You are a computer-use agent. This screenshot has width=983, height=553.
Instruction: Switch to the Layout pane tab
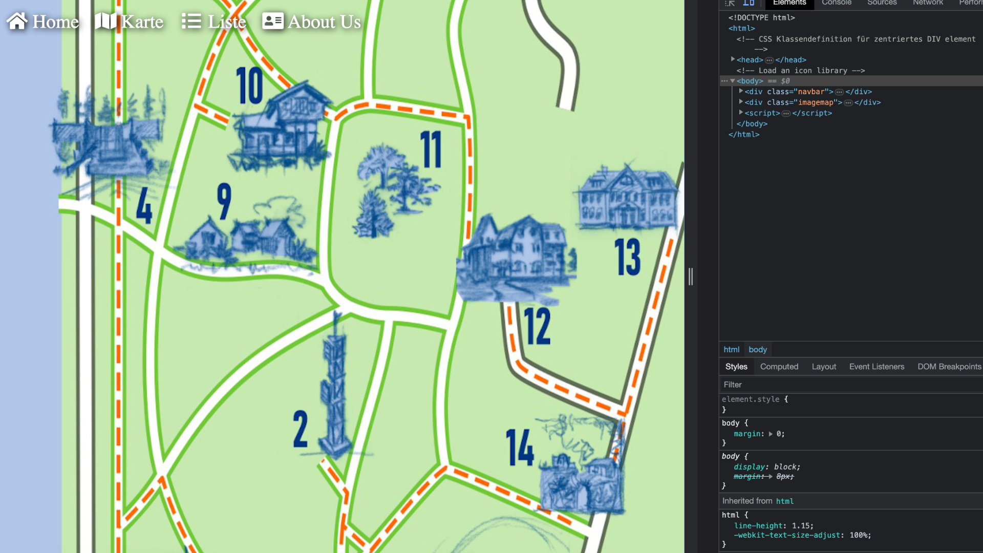(824, 367)
